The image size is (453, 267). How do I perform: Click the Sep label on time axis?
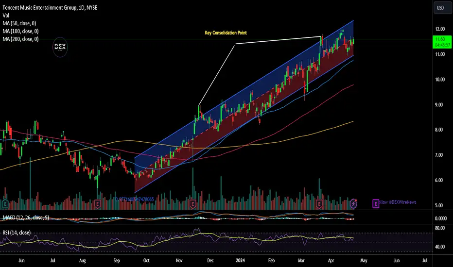117,260
